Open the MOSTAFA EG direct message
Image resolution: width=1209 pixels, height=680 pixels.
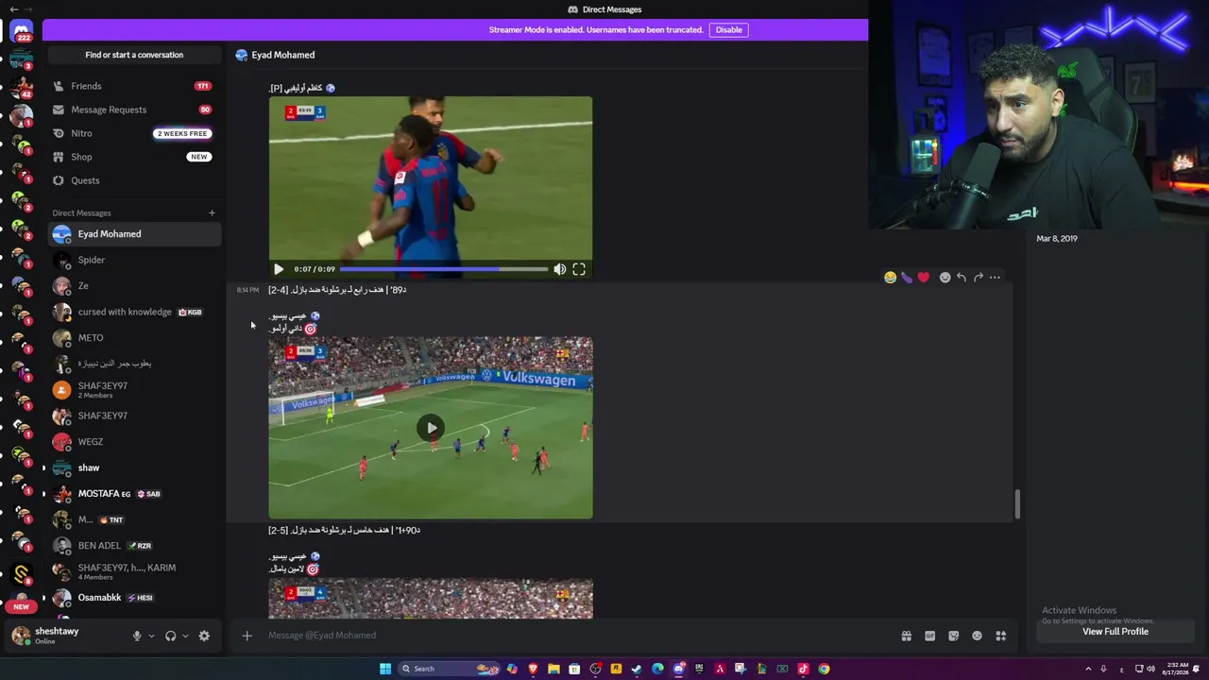pyautogui.click(x=134, y=494)
